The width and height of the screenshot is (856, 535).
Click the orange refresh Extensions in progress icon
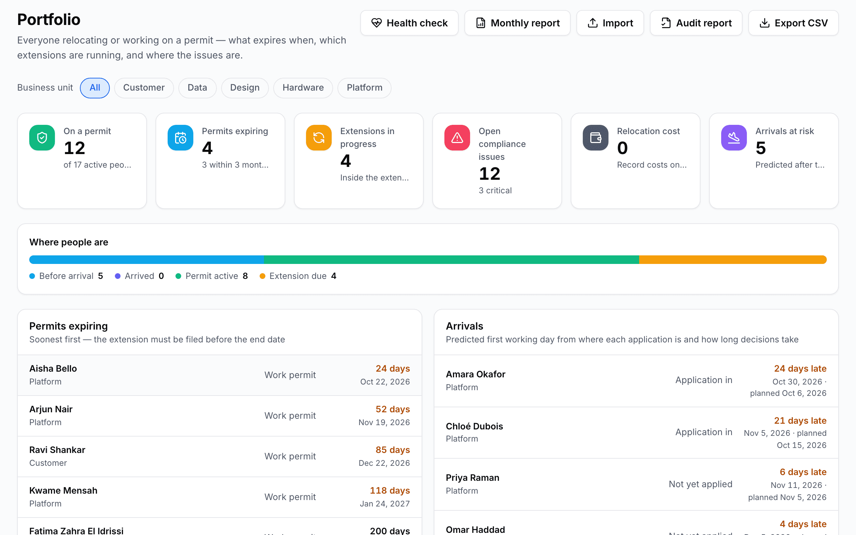point(319,138)
